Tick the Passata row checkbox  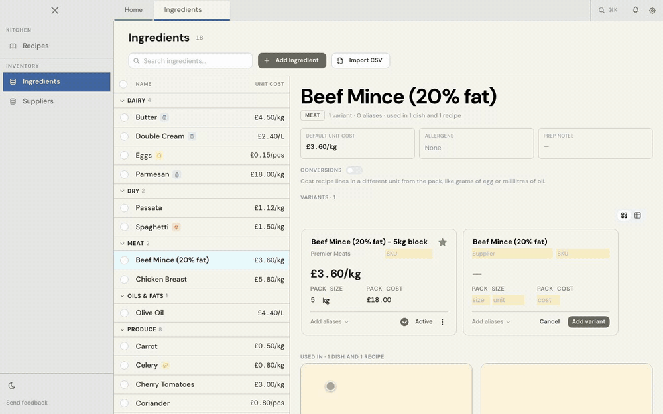pyautogui.click(x=125, y=208)
